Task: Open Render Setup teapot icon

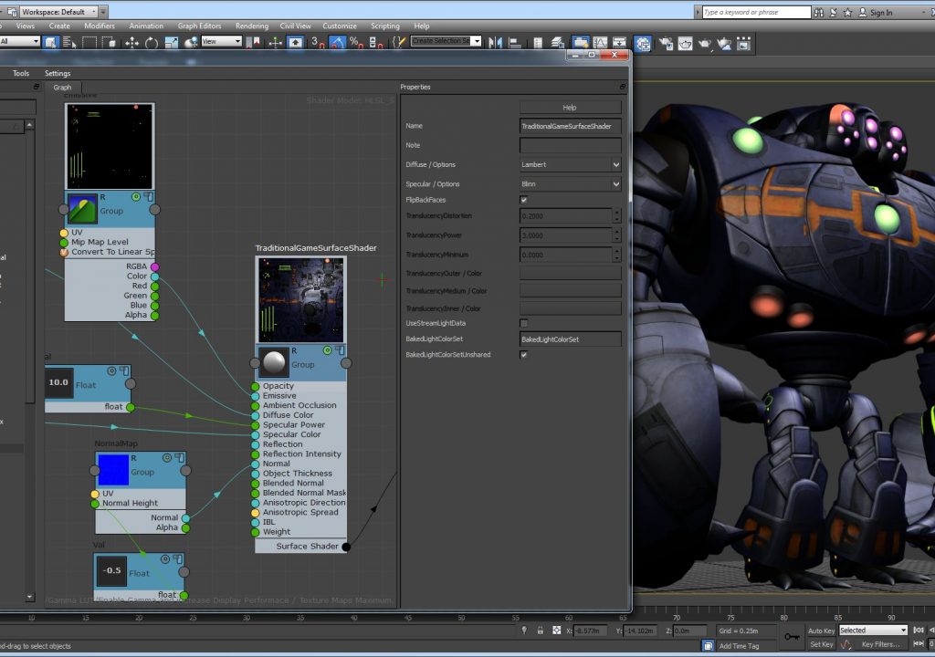Action: tap(666, 43)
